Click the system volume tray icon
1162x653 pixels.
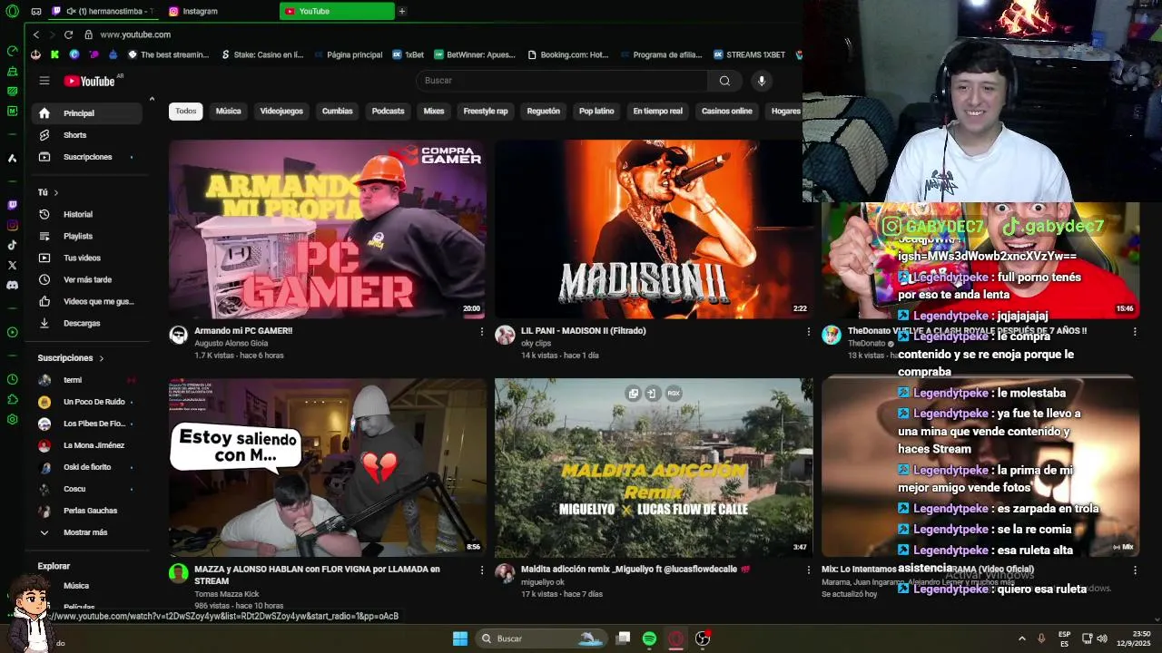tap(1102, 638)
